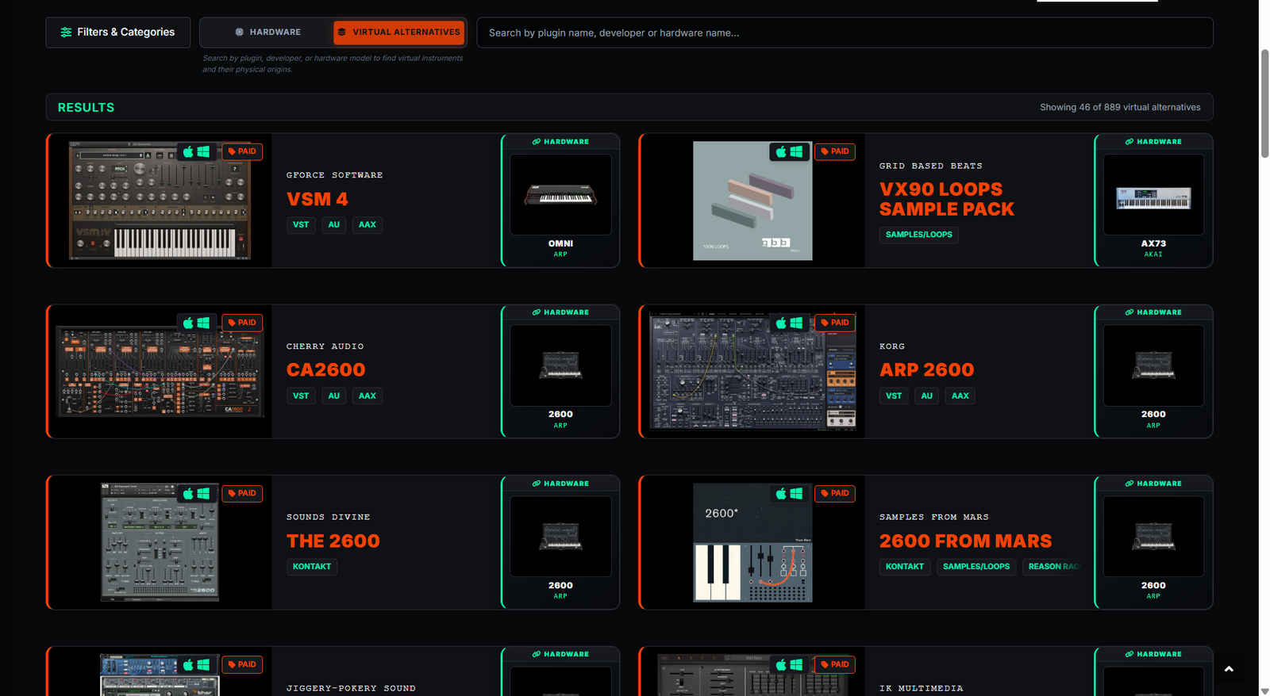This screenshot has width=1270, height=696.
Task: Click the VST tag under VSM 4
Action: [x=301, y=225]
